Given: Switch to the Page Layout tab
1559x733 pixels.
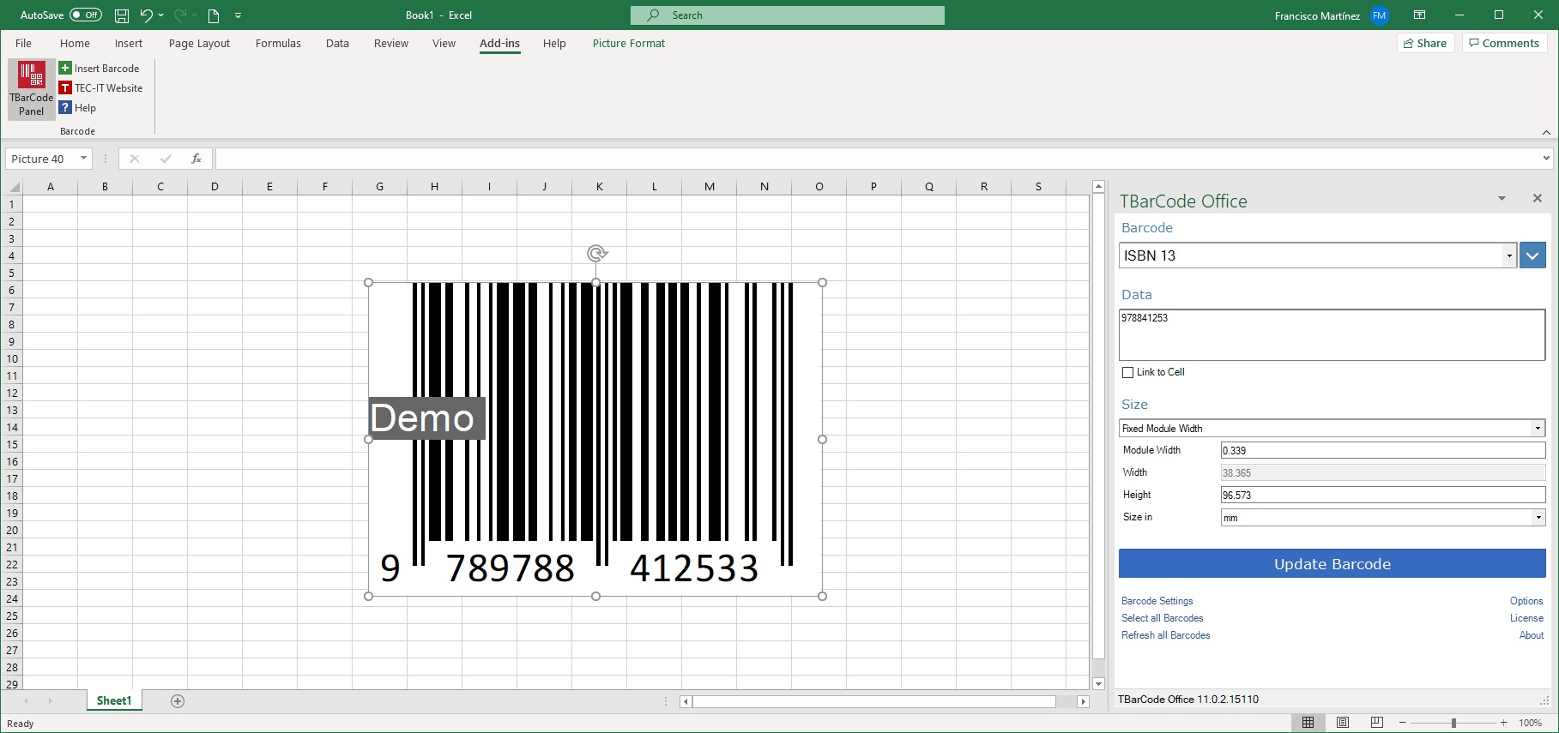Looking at the screenshot, I should point(199,43).
